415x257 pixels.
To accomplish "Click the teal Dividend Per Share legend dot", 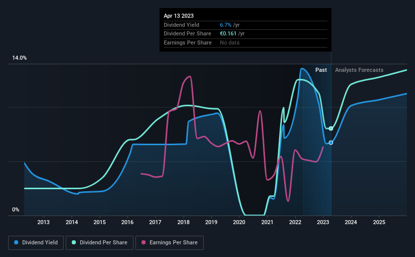I will coord(74,242).
